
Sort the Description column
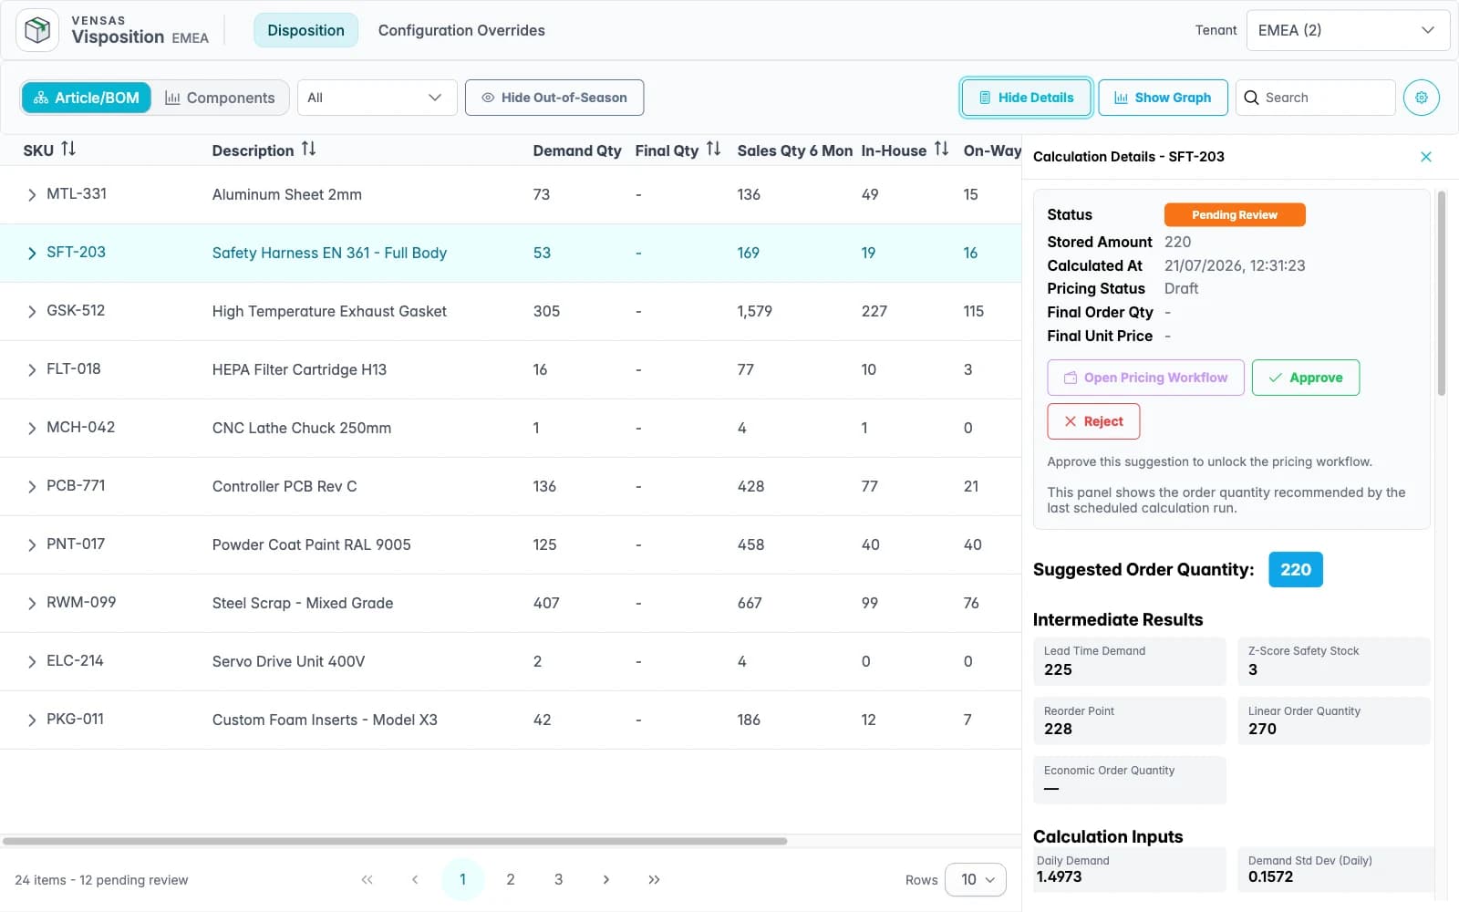[308, 149]
